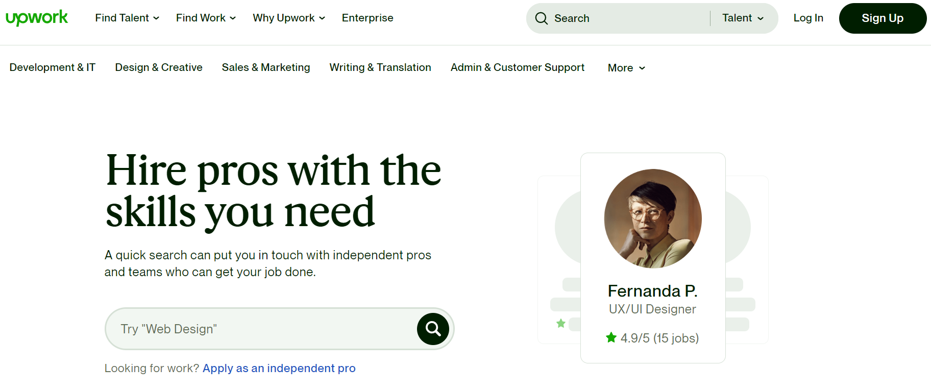Open the Sales & Marketing category
931x391 pixels.
point(265,67)
